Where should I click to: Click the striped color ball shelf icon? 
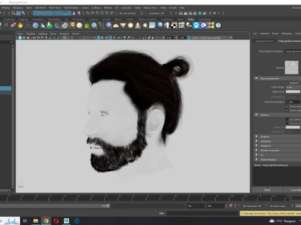click(x=167, y=26)
